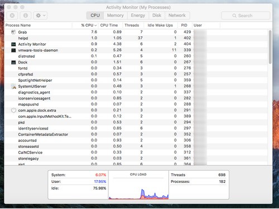Select the CalNCService process row

coord(136,152)
